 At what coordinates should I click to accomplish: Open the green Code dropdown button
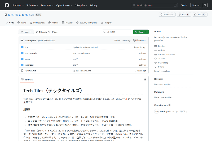(141, 32)
